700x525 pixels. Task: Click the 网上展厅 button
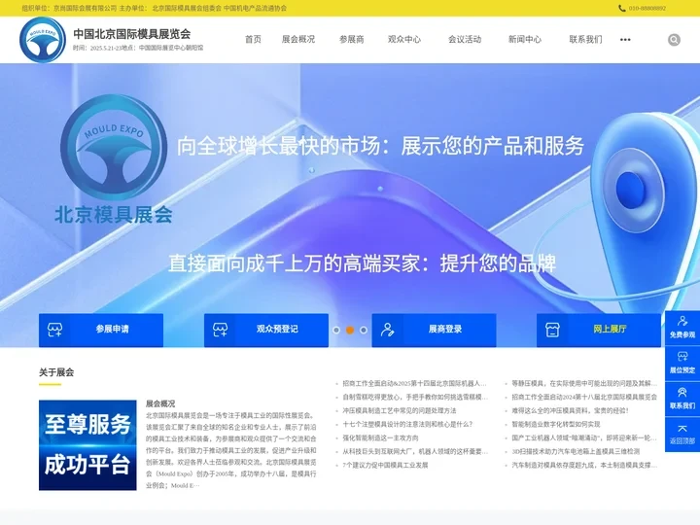click(x=599, y=330)
